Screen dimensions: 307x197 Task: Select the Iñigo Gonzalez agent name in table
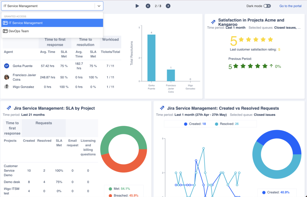pyautogui.click(x=23, y=87)
